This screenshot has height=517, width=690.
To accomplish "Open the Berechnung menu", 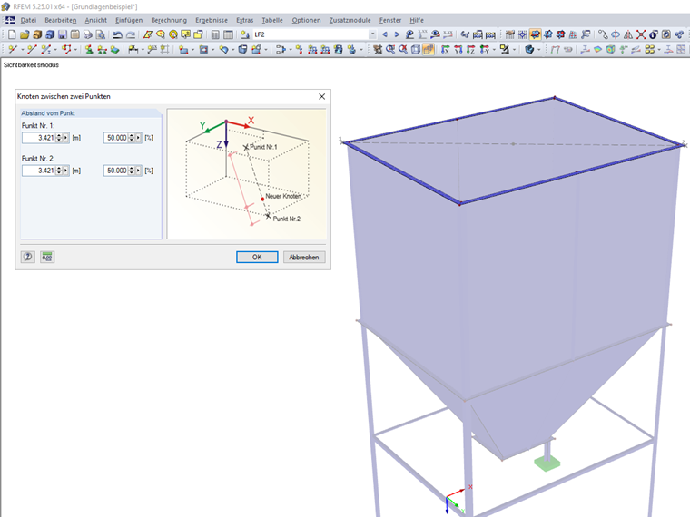I will pos(169,20).
